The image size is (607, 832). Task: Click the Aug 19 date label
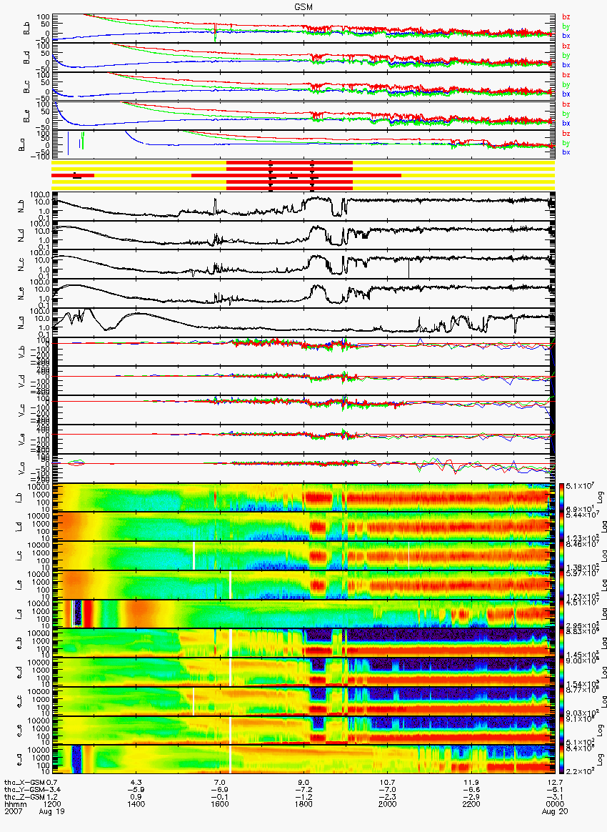[52, 811]
